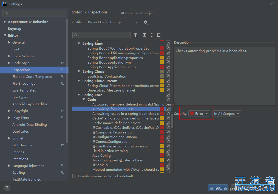Select Spring Boot Application Setup inspection
Viewport: 278px width, 194px height.
[x=112, y=67]
